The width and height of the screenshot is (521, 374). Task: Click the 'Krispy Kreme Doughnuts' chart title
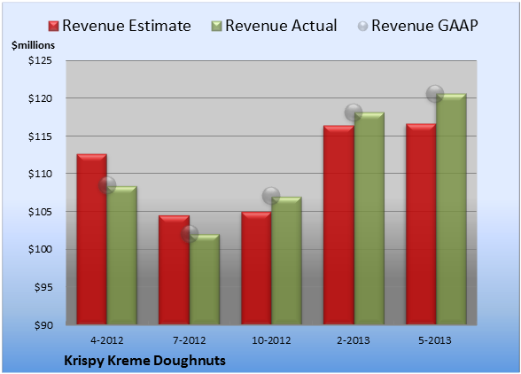tap(145, 361)
